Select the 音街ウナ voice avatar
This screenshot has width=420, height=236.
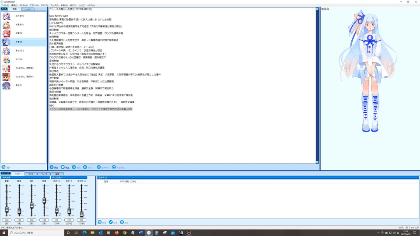coord(6,85)
